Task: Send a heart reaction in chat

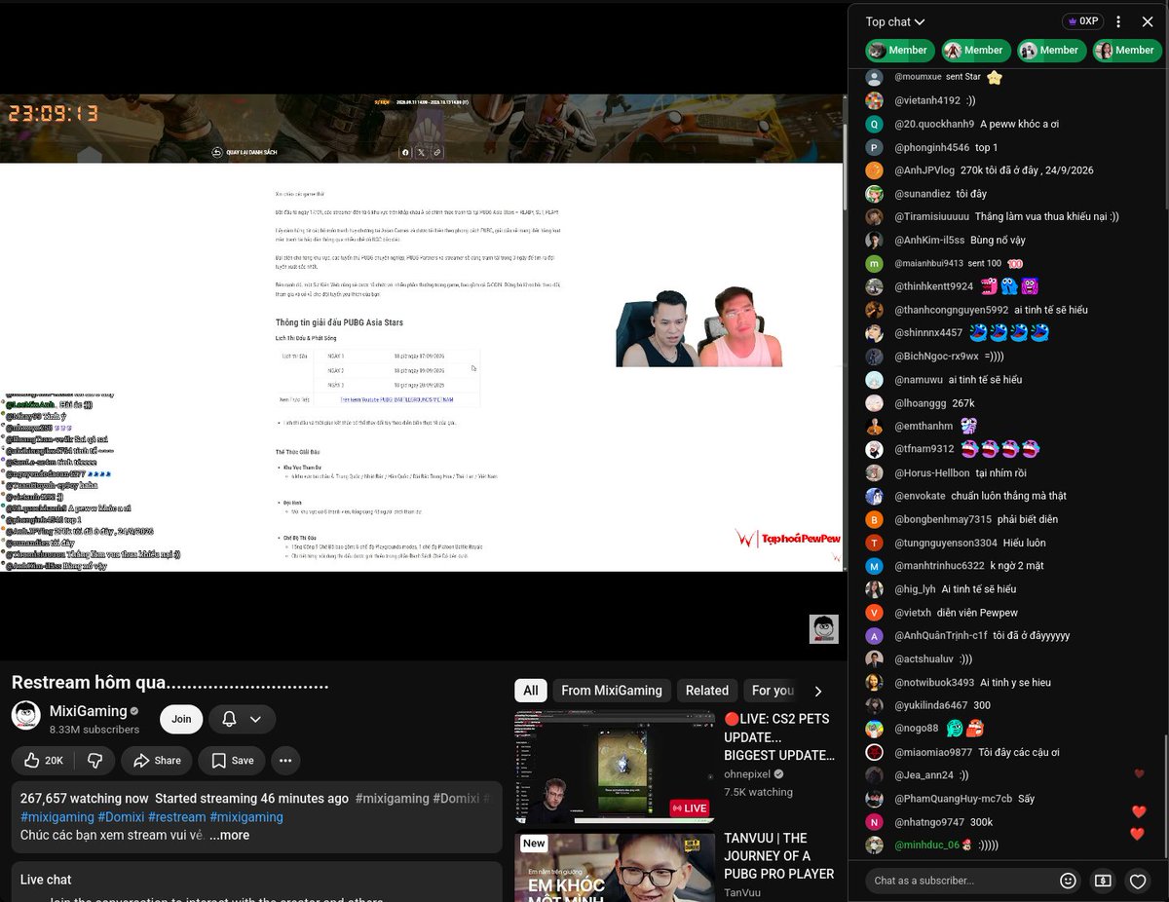Action: [x=1137, y=881]
